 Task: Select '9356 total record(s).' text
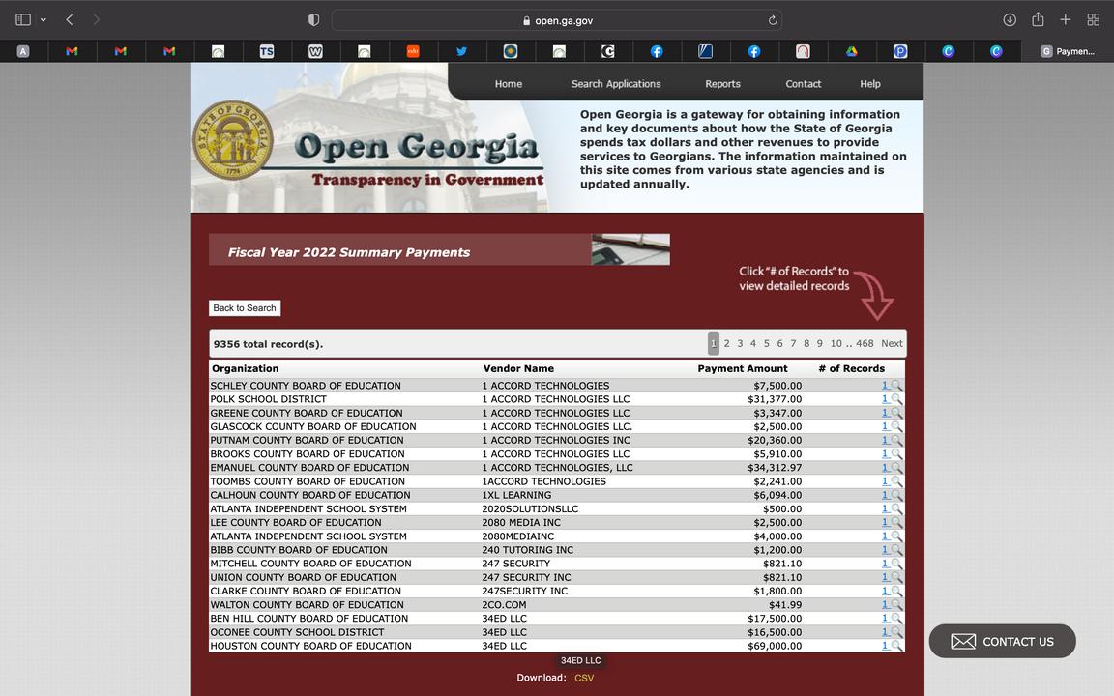269,344
